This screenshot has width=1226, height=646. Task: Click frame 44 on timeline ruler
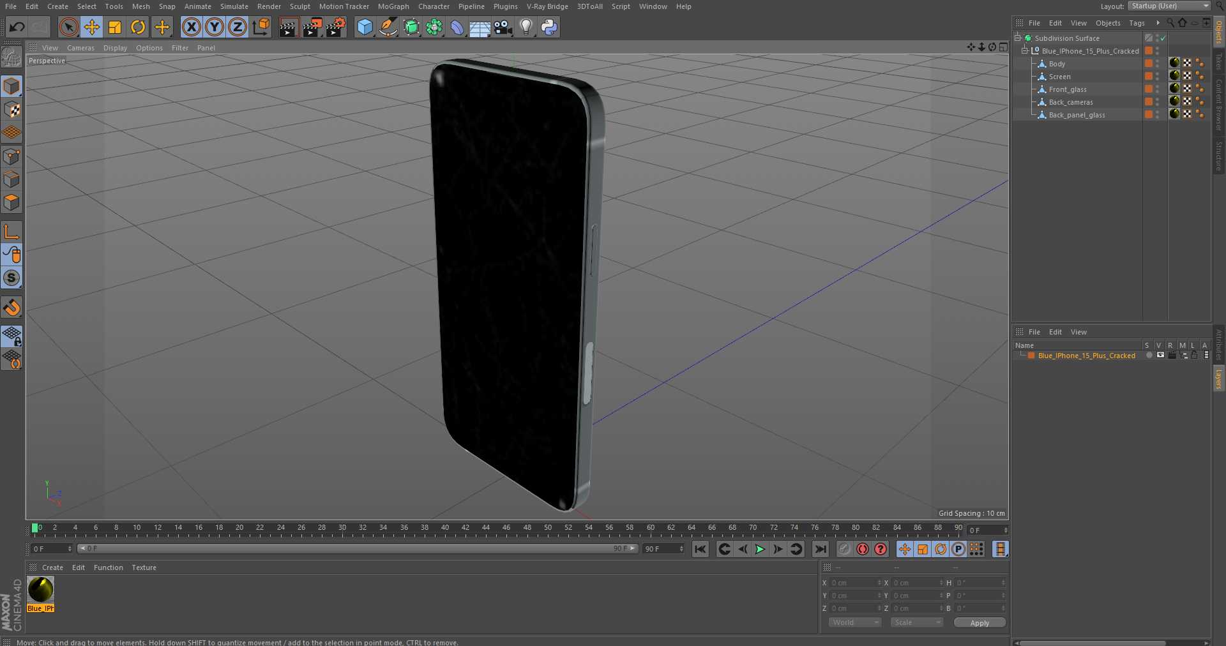(486, 528)
